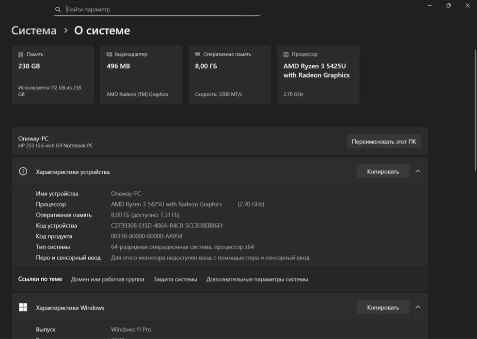The width and height of the screenshot is (477, 339).
Task: Click the Windows logo beside Характеристики Windows
Action: [x=23, y=307]
